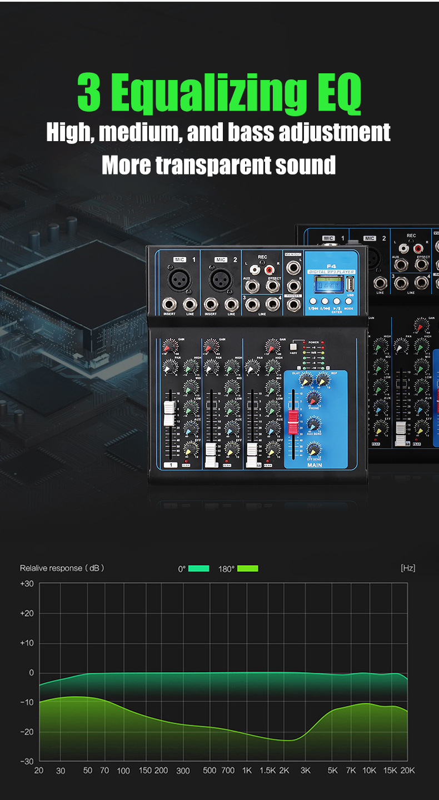Click the MAIN OUT R jack

[293, 287]
